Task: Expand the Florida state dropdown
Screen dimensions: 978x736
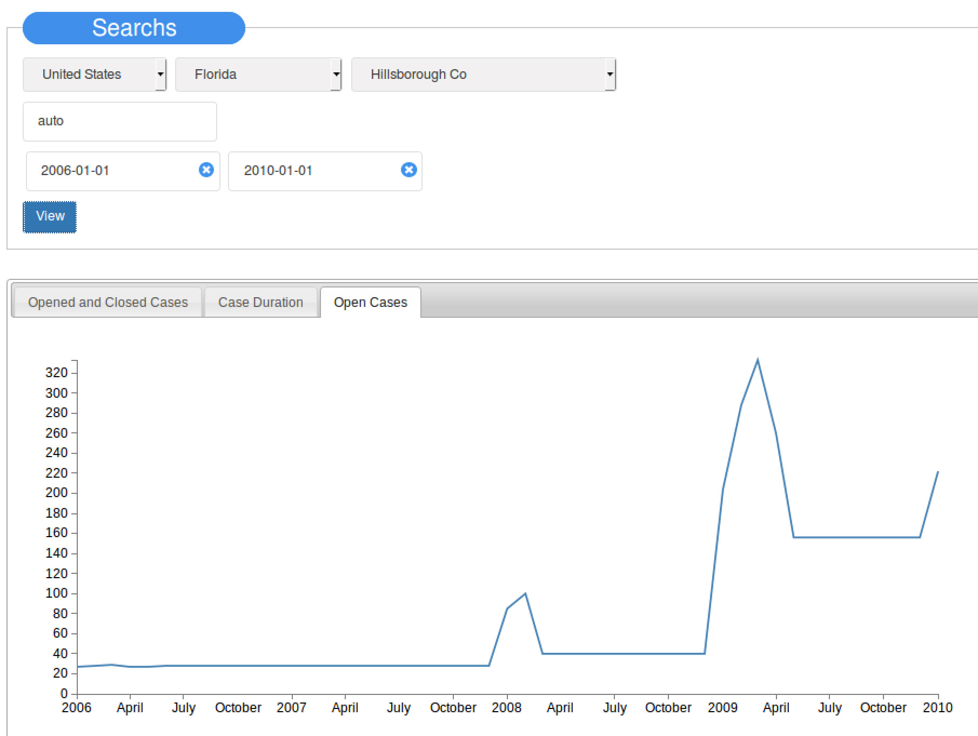Action: click(258, 75)
